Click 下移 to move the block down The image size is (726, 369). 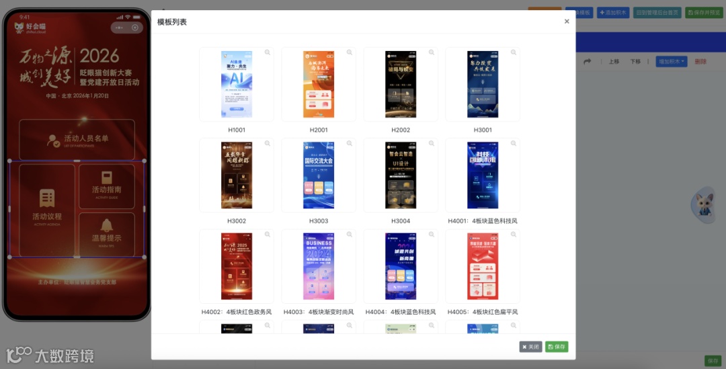click(x=635, y=62)
